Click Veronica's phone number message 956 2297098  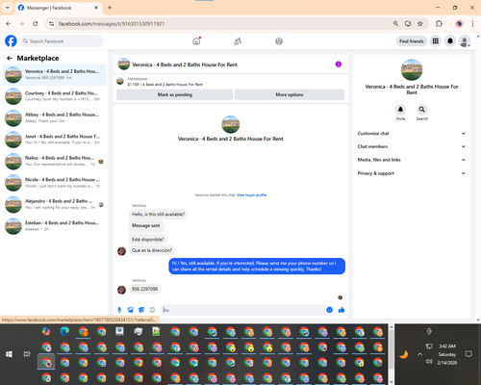(144, 289)
